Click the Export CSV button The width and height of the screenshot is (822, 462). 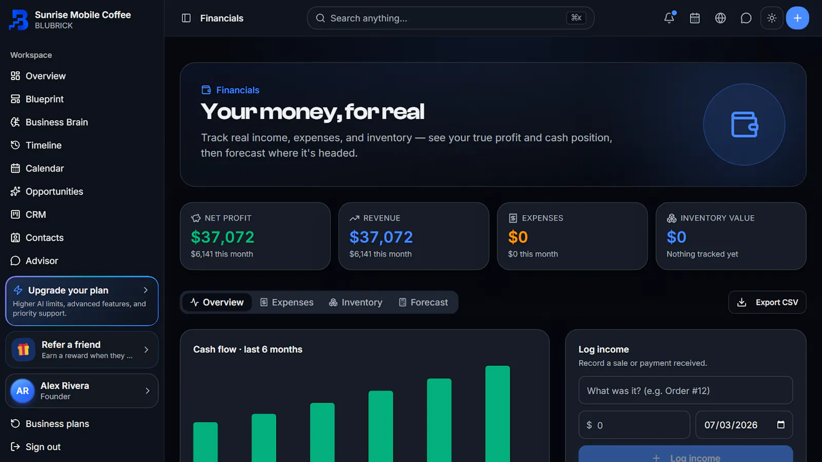767,302
